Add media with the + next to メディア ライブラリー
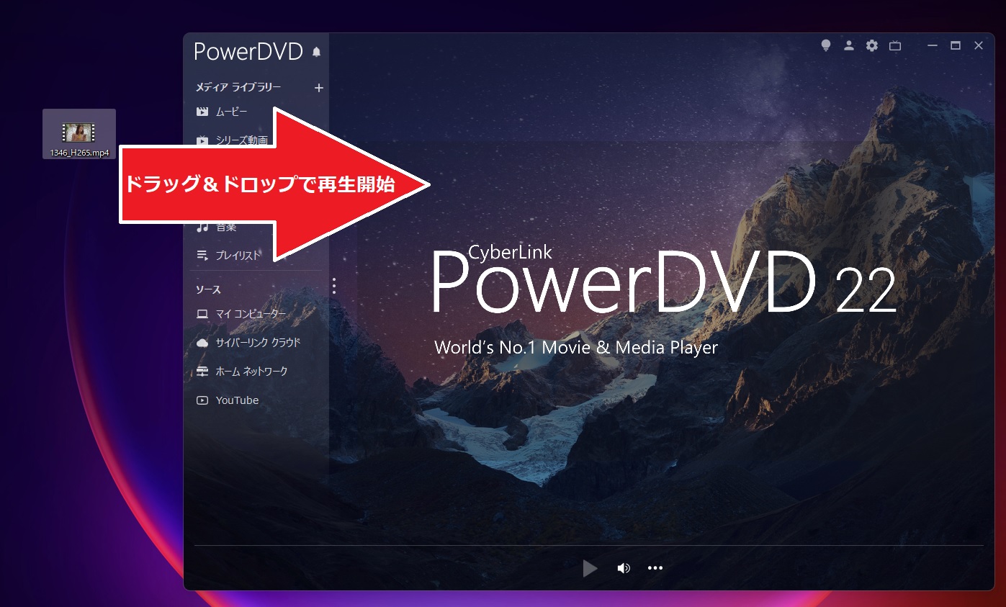Screen dimensions: 1006x607 tap(318, 87)
